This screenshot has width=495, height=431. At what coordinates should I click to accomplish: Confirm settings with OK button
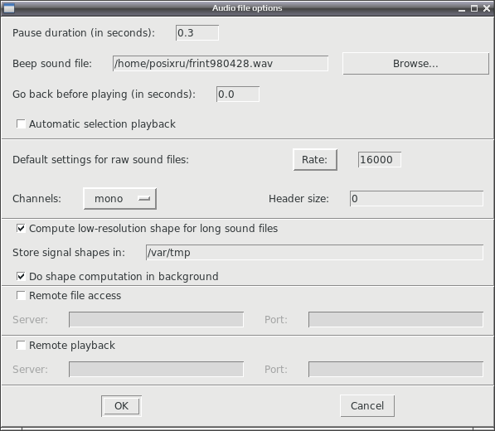coord(121,406)
